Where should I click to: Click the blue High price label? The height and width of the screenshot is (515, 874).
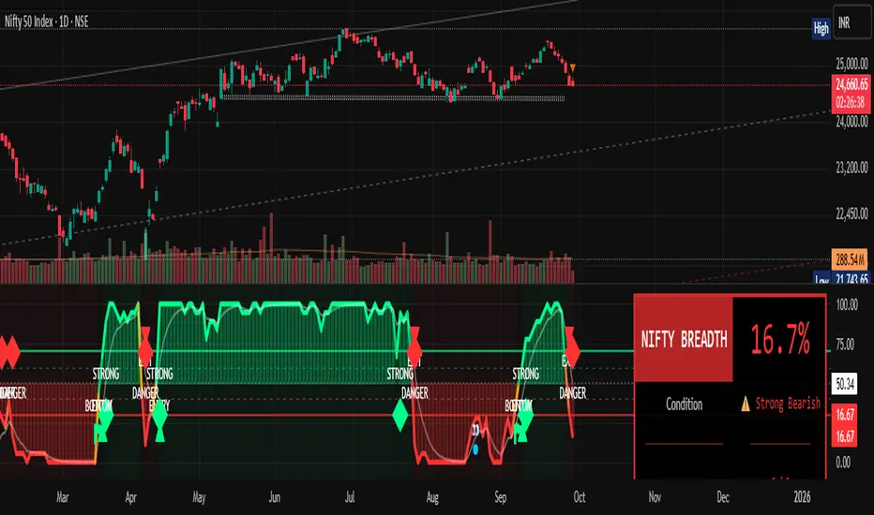tap(821, 28)
